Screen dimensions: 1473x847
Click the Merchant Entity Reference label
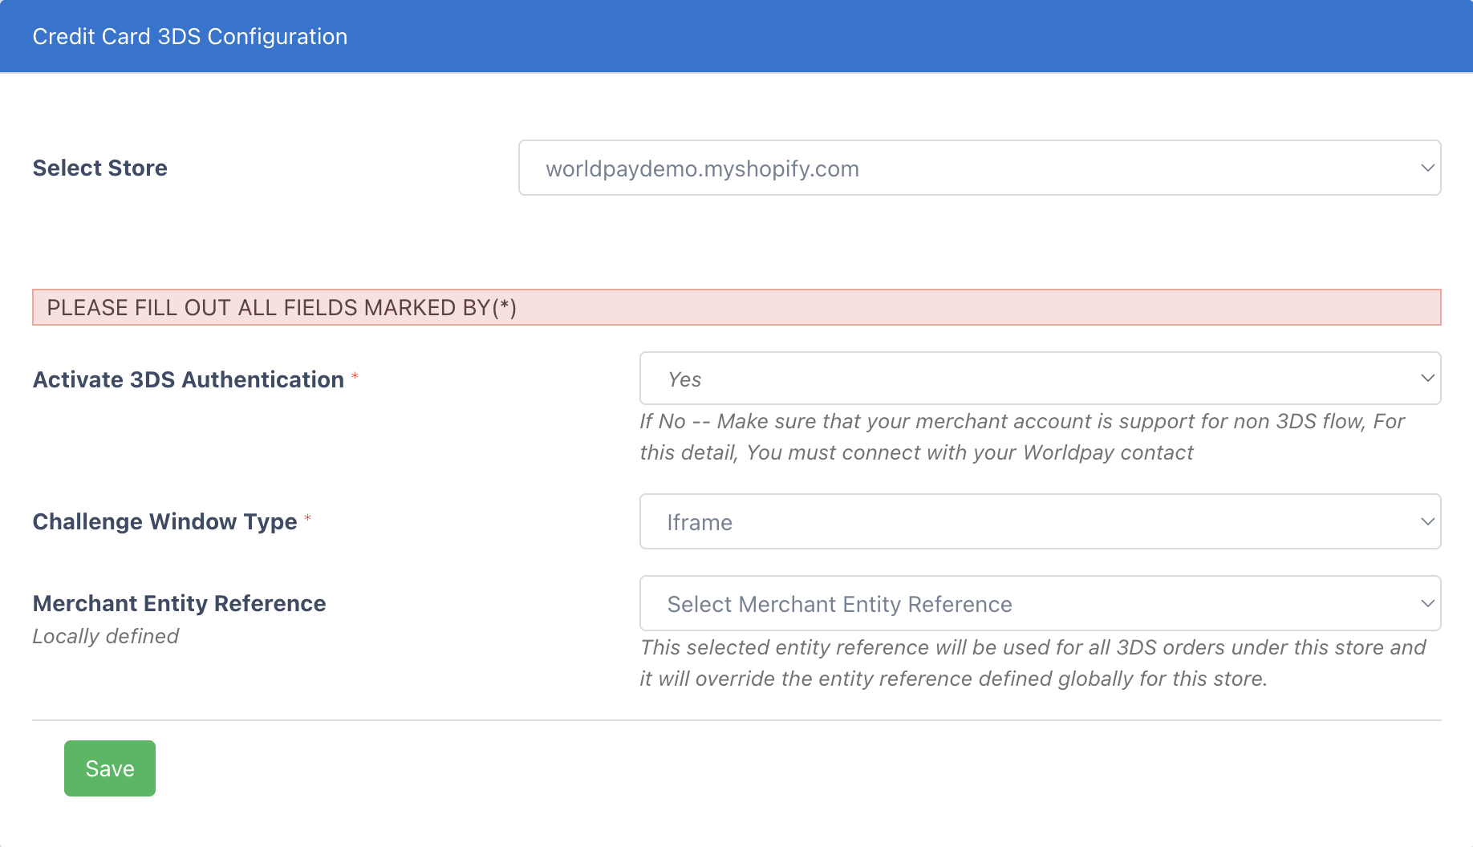pos(179,604)
